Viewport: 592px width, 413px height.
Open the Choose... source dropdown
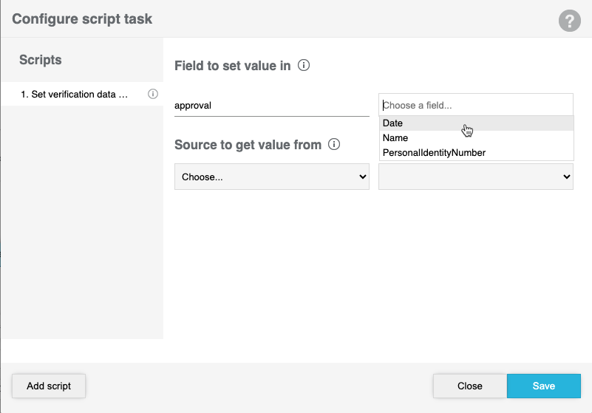click(x=271, y=177)
